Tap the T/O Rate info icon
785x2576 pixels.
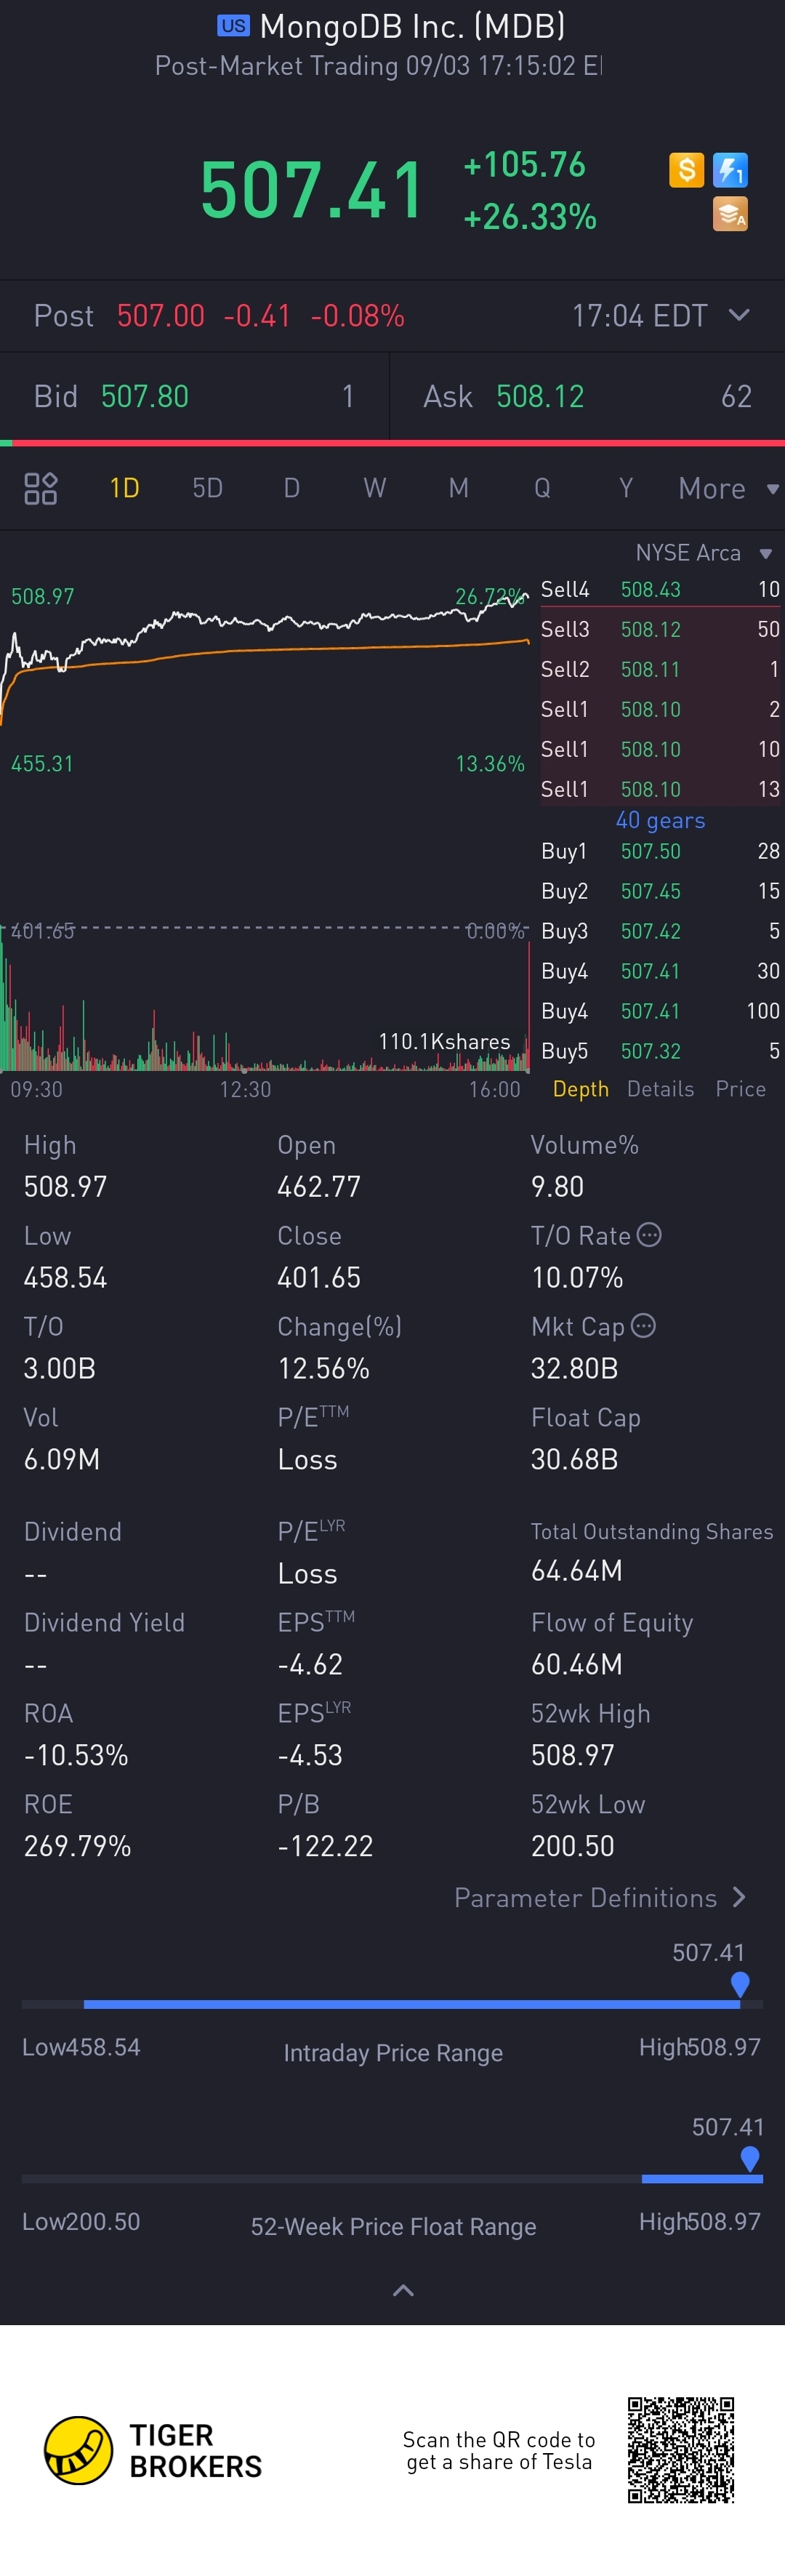click(649, 1235)
